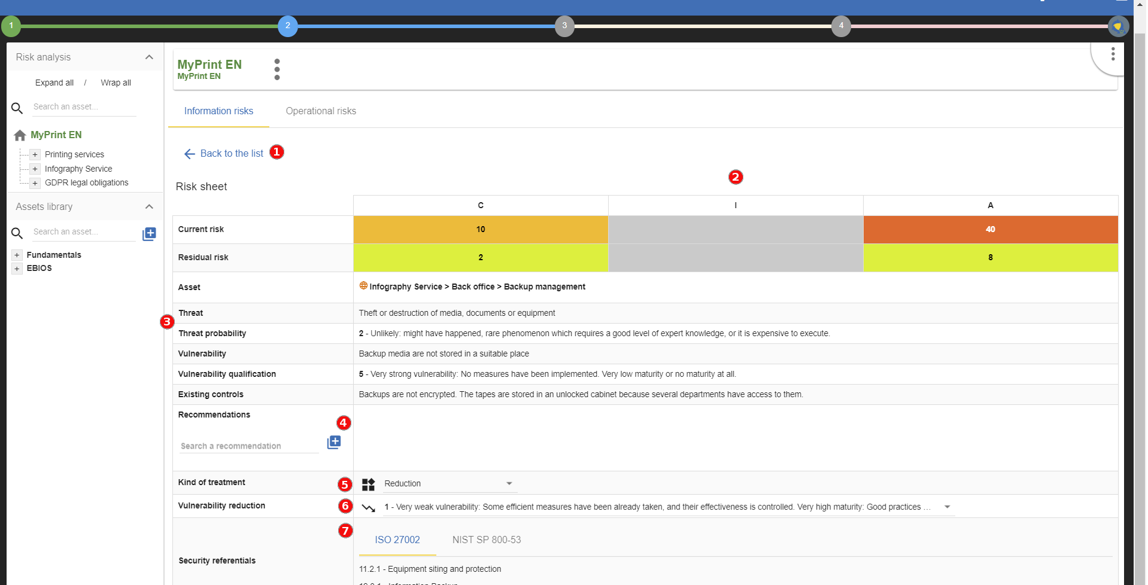
Task: Collapse the Risk analysis panel
Action: click(x=149, y=57)
